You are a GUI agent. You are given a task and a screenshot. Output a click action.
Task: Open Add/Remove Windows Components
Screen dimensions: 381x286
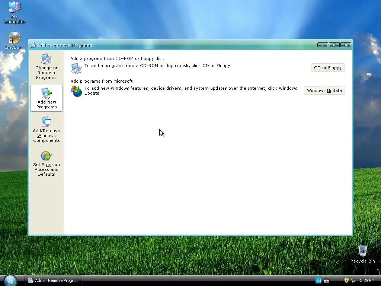pos(46,130)
